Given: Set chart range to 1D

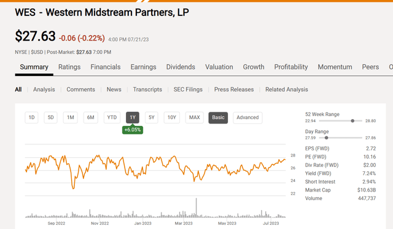Looking at the screenshot, I should pos(31,117).
